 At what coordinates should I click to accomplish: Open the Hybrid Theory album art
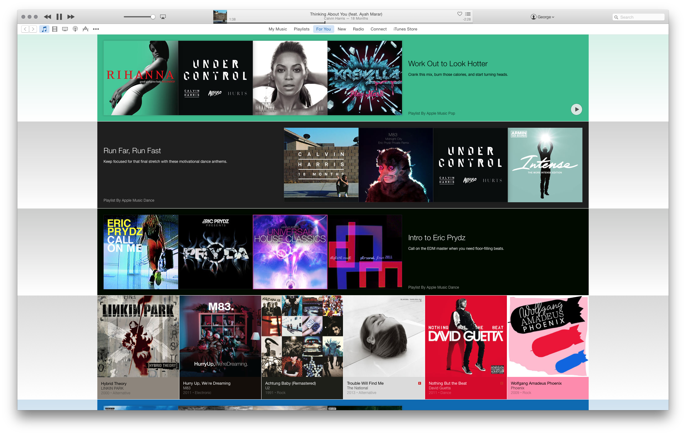pyautogui.click(x=138, y=336)
